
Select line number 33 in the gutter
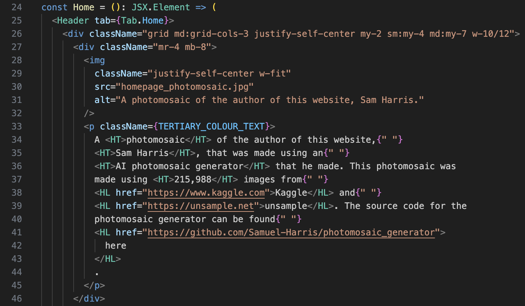17,126
